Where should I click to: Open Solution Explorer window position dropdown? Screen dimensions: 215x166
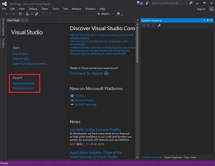(204, 20)
